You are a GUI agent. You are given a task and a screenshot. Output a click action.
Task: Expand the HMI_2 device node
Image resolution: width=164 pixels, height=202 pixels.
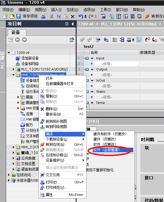(x=13, y=147)
